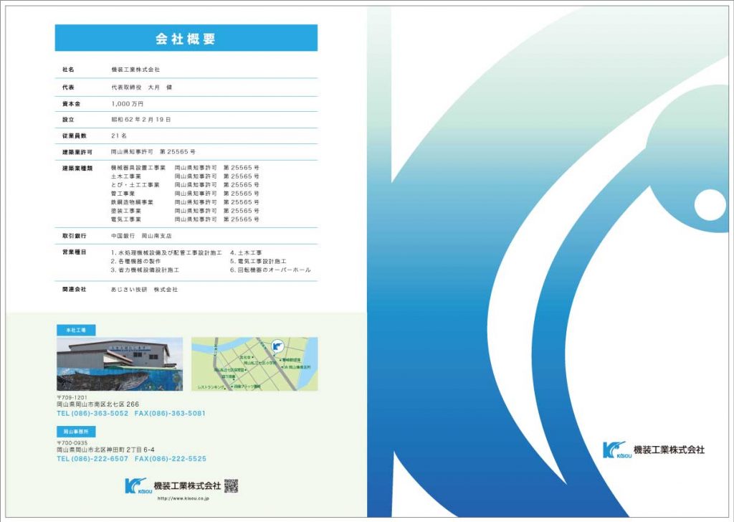Click the KISOU logo in the left page footer
Viewport: 734px width, 522px height.
click(135, 485)
